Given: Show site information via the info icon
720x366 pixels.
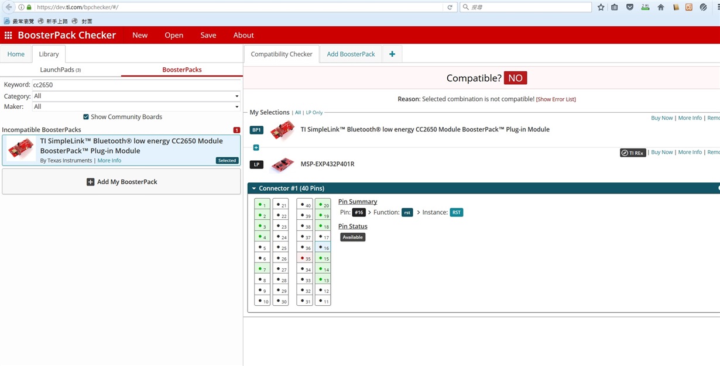Looking at the screenshot, I should (21, 7).
